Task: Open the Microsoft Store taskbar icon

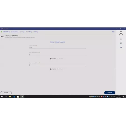Action: (x=18, y=97)
